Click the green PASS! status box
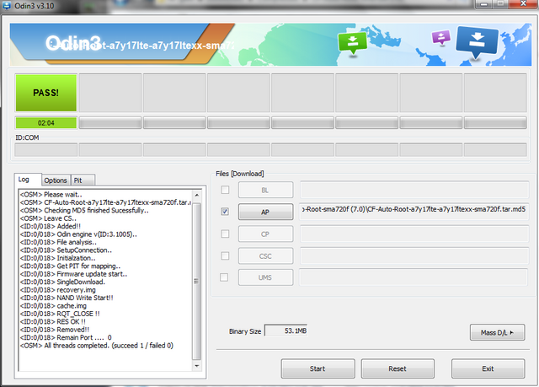The image size is (539, 387). [46, 93]
